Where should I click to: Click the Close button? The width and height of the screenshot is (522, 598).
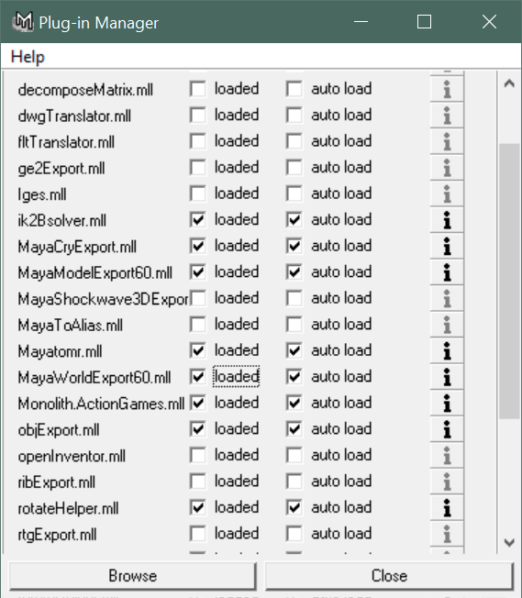[x=389, y=575]
